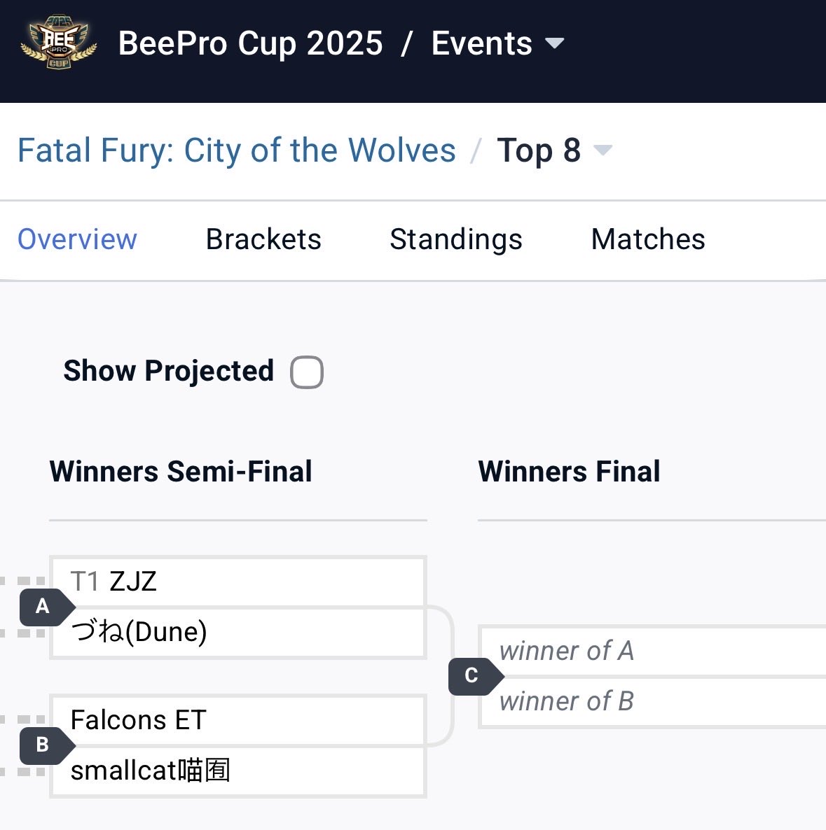Select the づね(Dune) player entry
The height and width of the screenshot is (830, 826).
(x=238, y=632)
